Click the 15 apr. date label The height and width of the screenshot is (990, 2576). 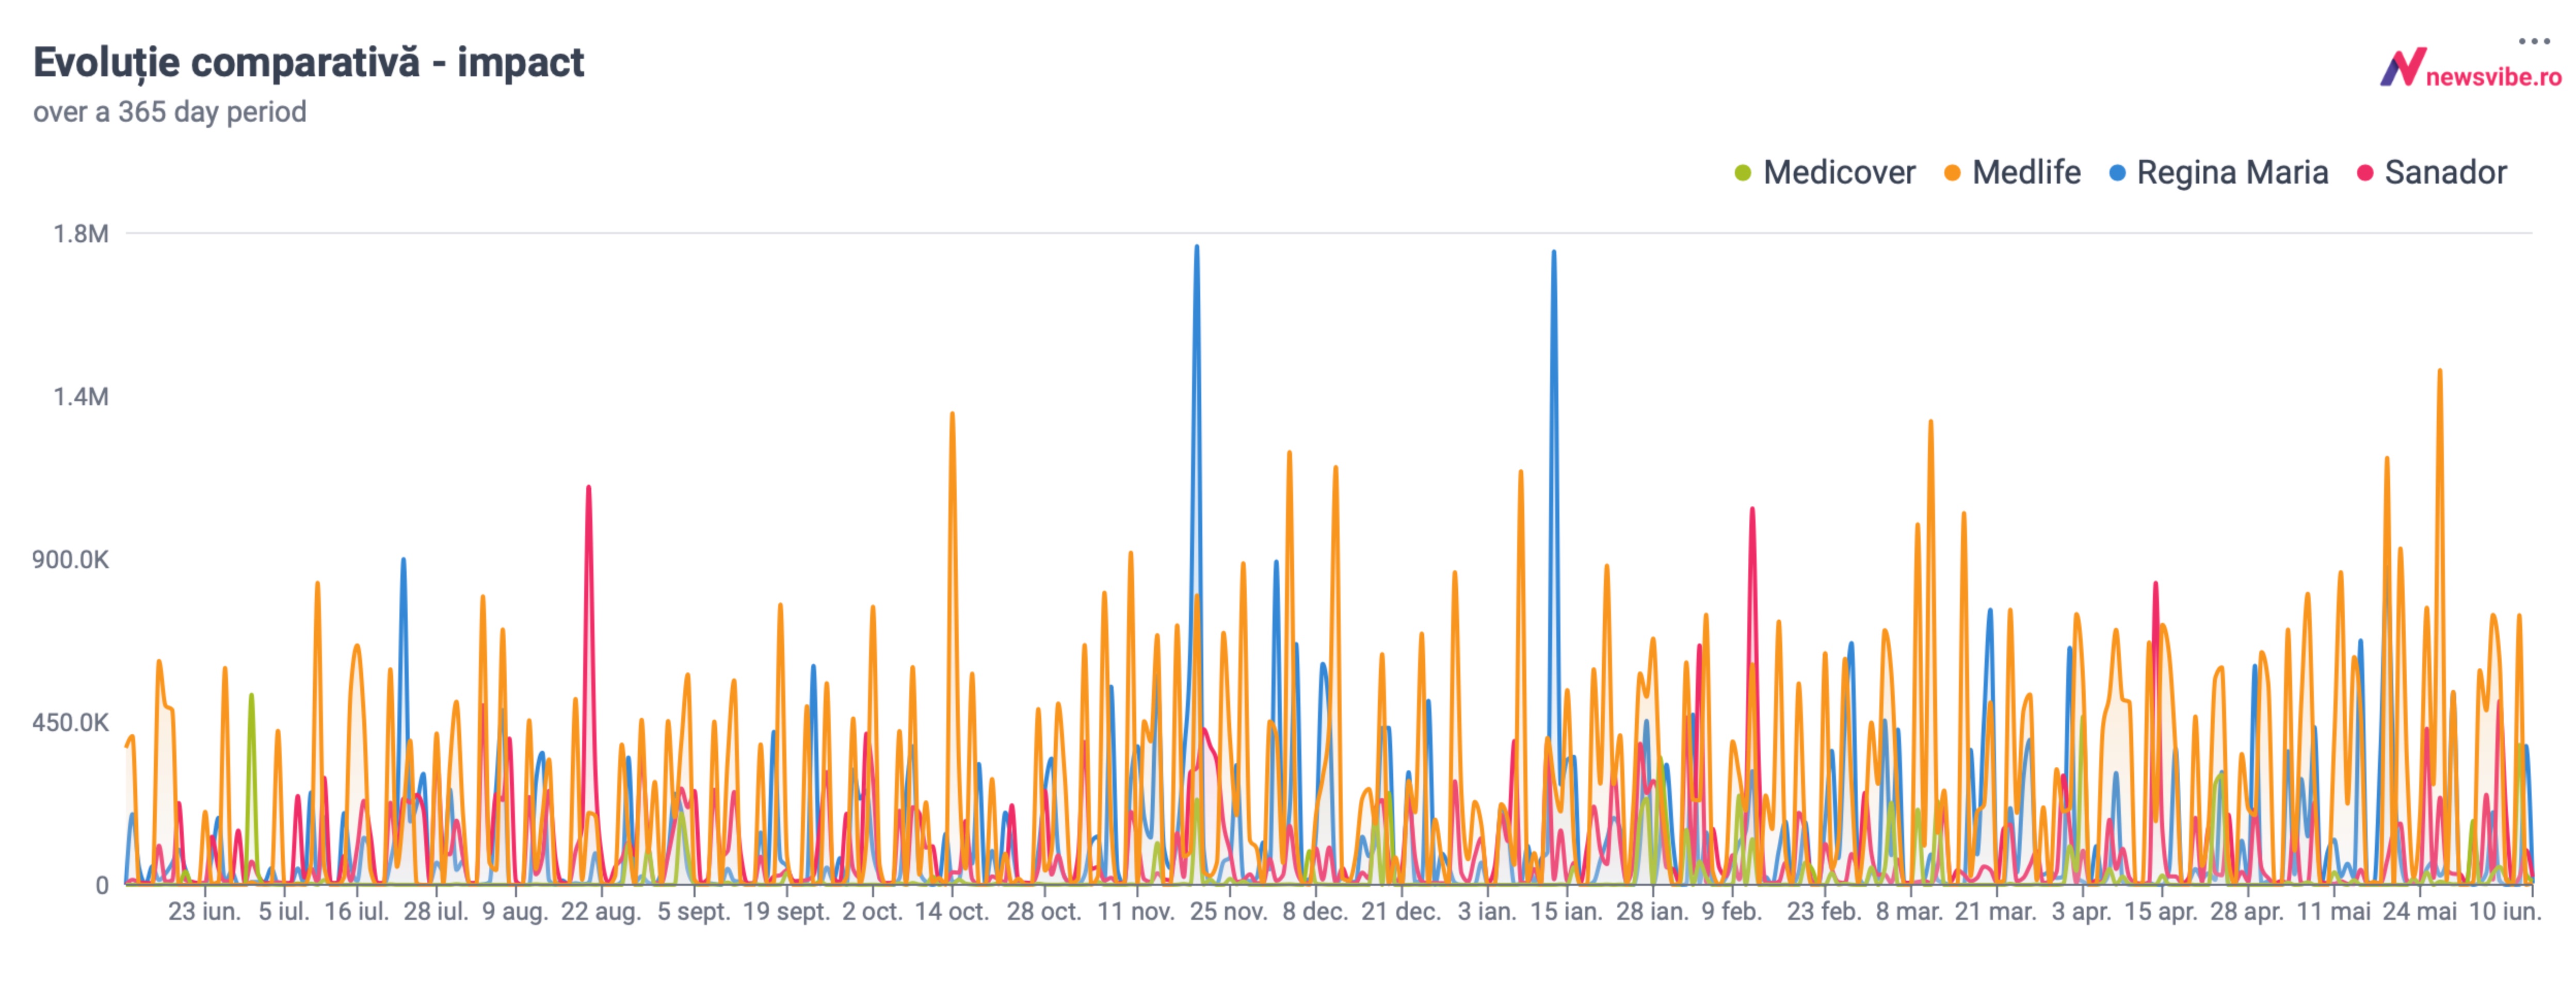[2161, 911]
